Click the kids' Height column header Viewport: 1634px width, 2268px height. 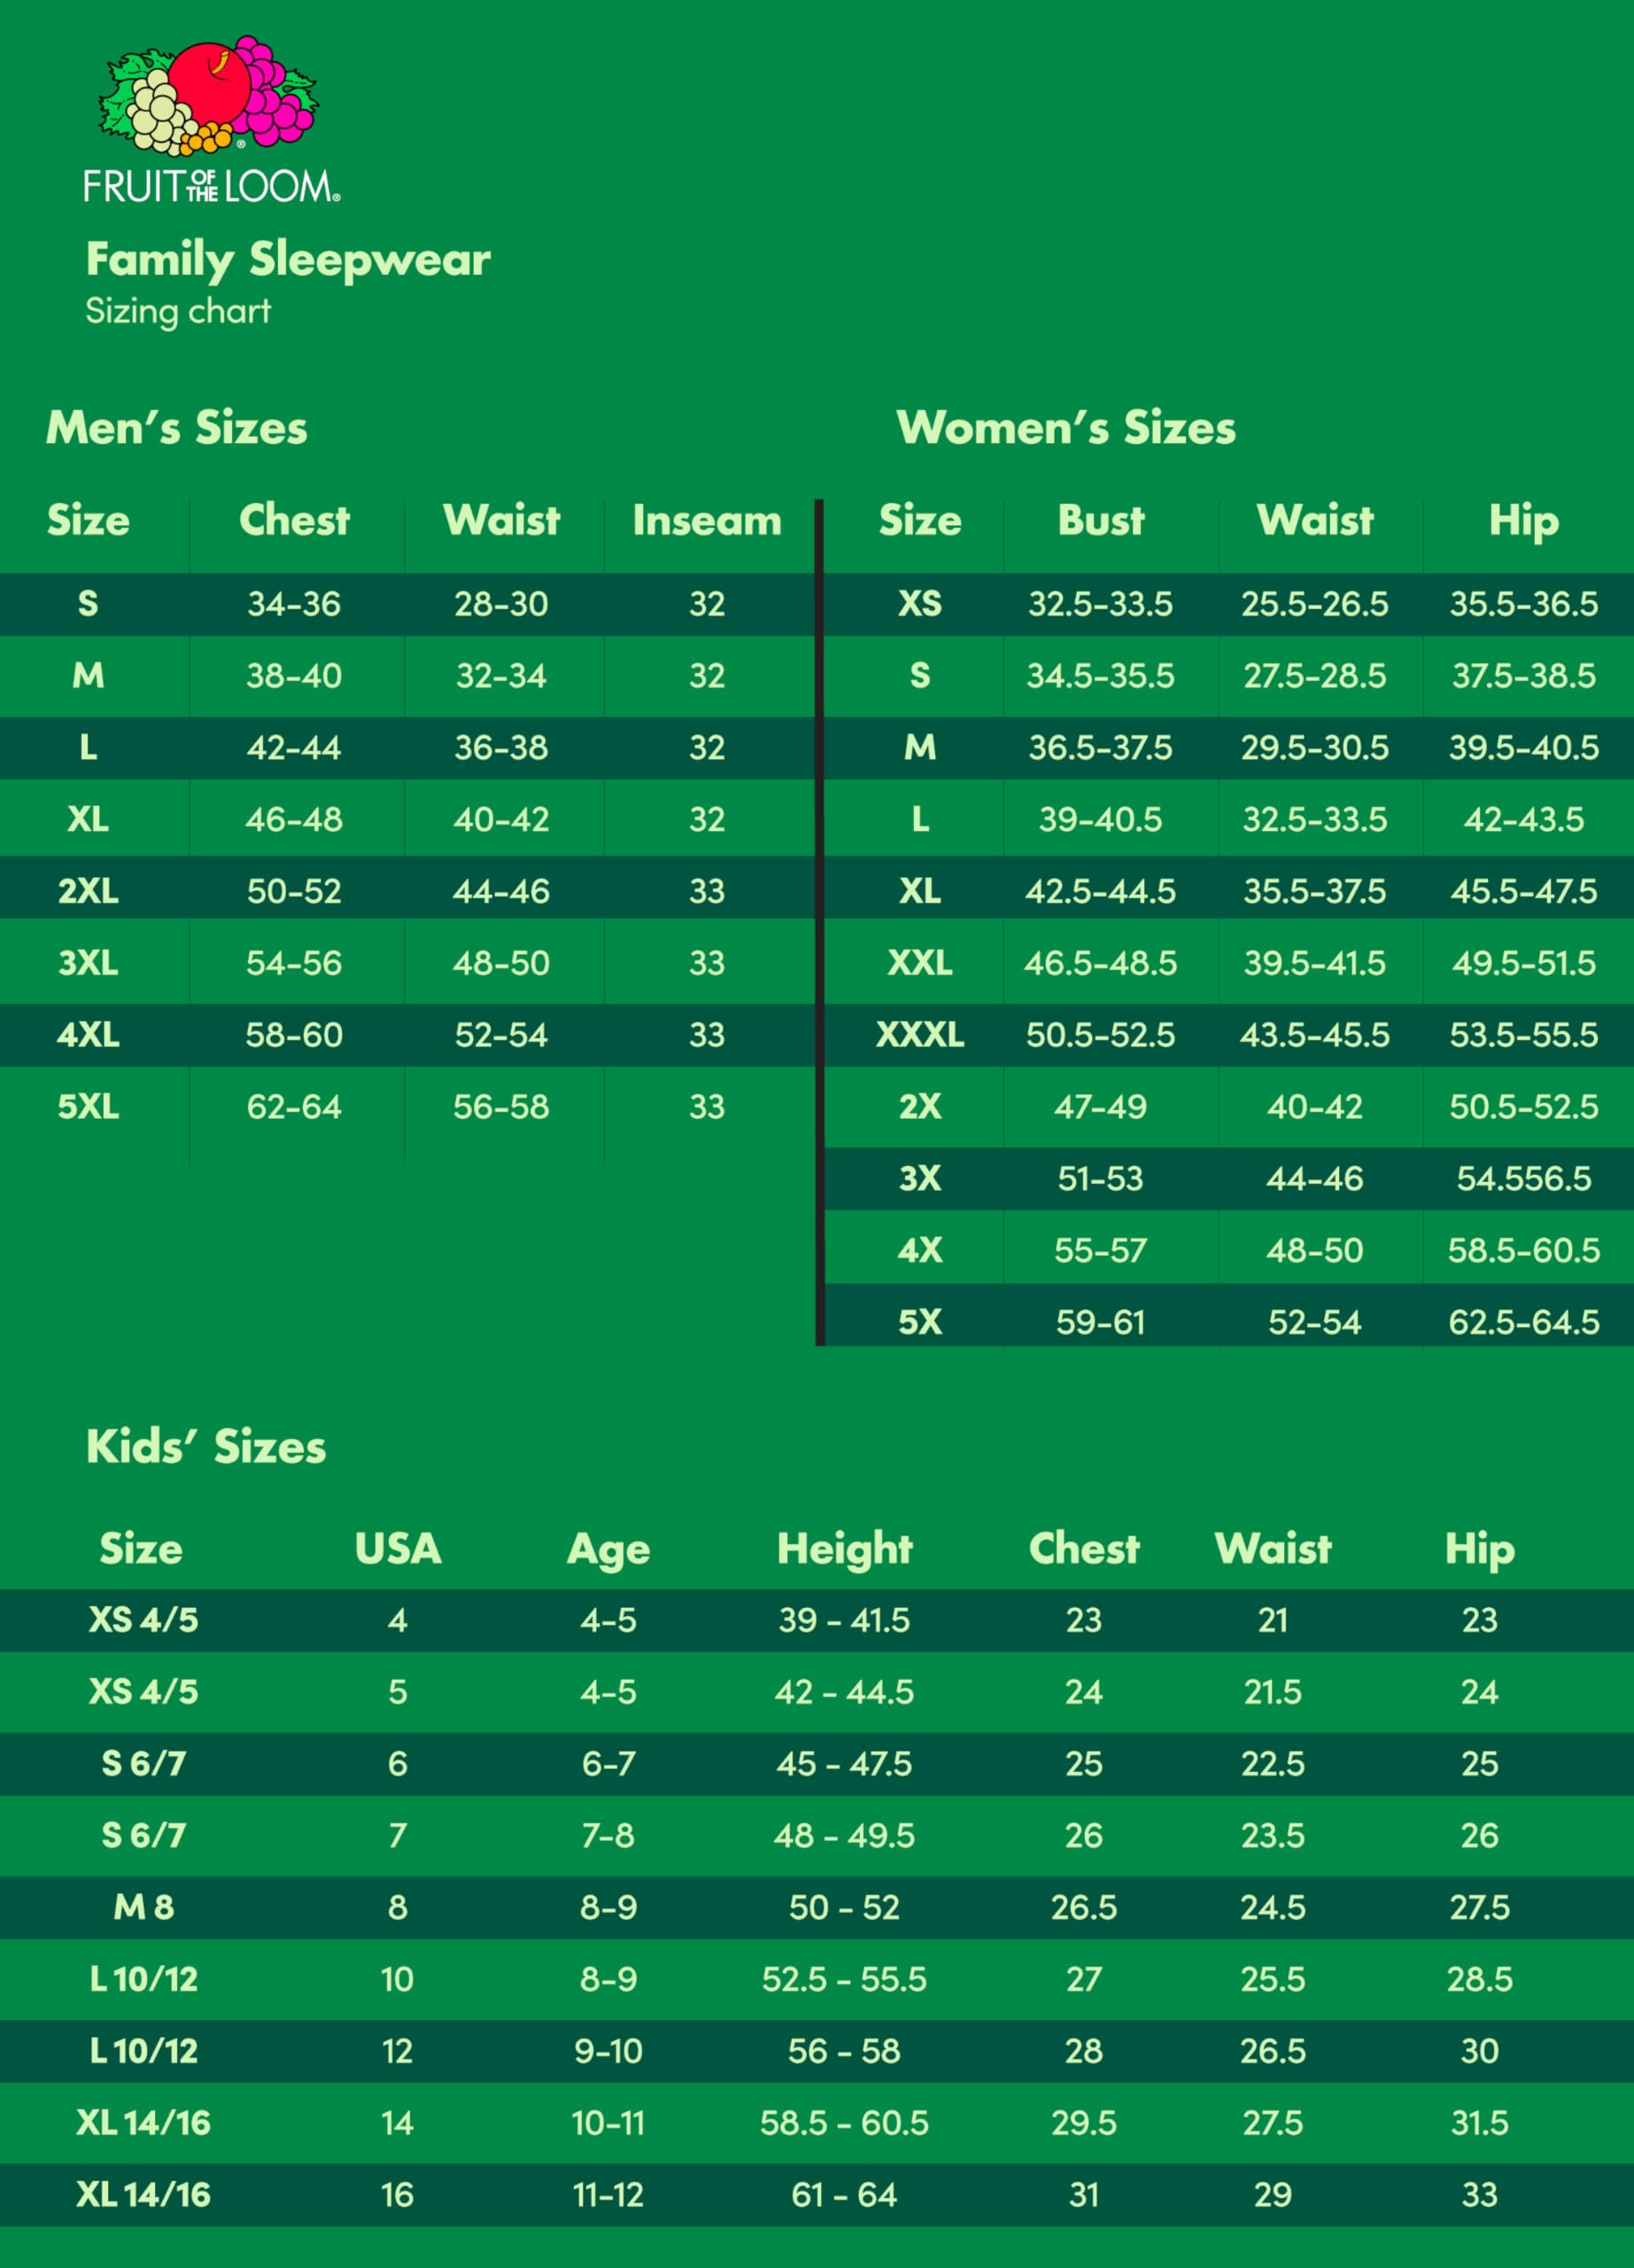(x=845, y=1549)
